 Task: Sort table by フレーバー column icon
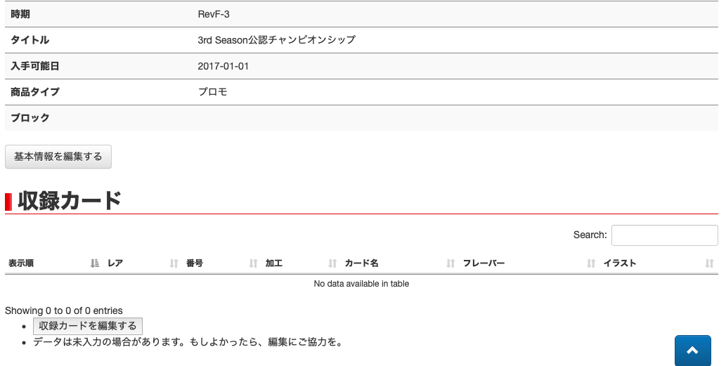[x=591, y=263]
